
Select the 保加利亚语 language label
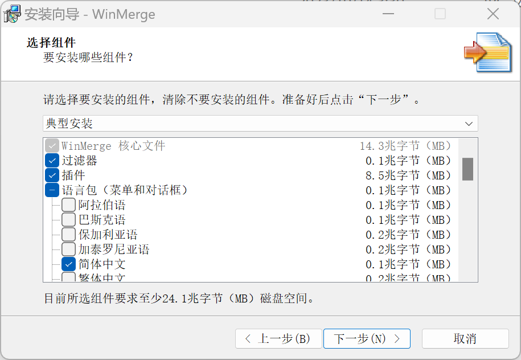click(x=108, y=235)
